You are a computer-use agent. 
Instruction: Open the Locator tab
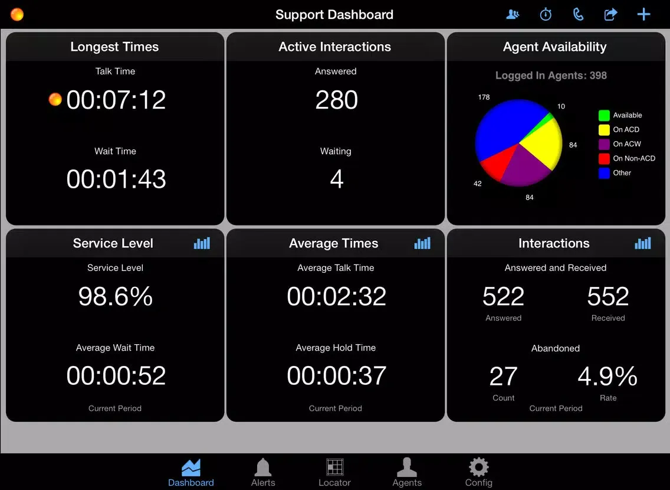tap(334, 473)
